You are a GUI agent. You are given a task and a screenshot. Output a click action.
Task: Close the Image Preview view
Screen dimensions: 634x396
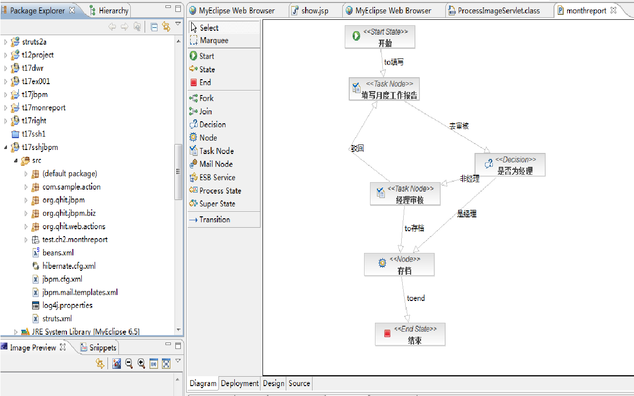click(x=63, y=347)
